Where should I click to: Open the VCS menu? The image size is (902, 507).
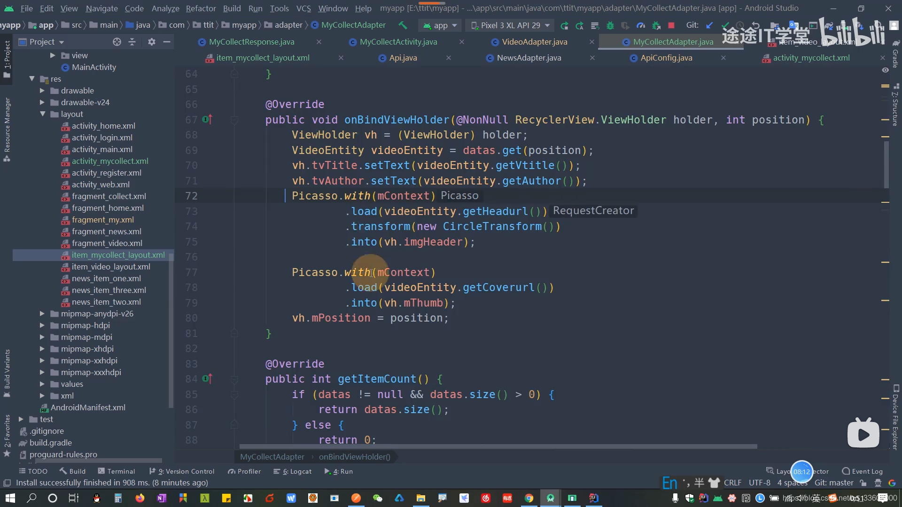click(303, 8)
